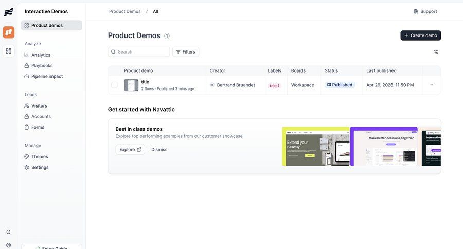The image size is (463, 249).
Task: Click the Workspace board cell
Action: (302, 85)
